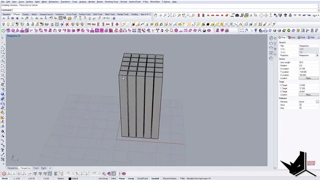Click the globe icon in CPlanes toolbar
The image size is (320, 180).
pos(114,18)
